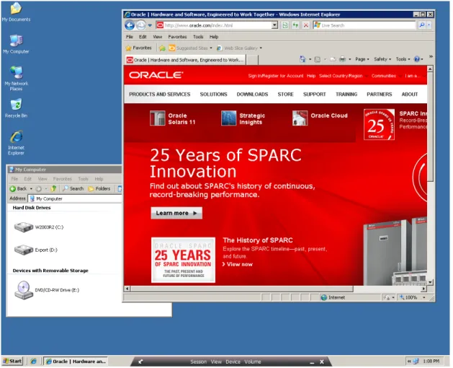Image resolution: width=453 pixels, height=368 pixels.
Task: Expand the Suggested Sites dropdown
Action: (211, 48)
